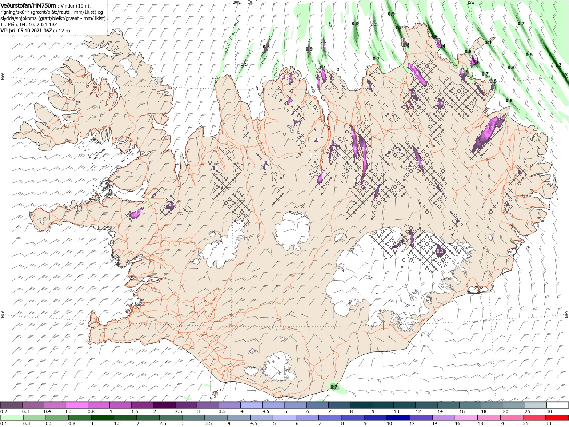This screenshot has width=569, height=427.
Task: Pick the bright pink swatch in the top legend row
Action: 76,405
